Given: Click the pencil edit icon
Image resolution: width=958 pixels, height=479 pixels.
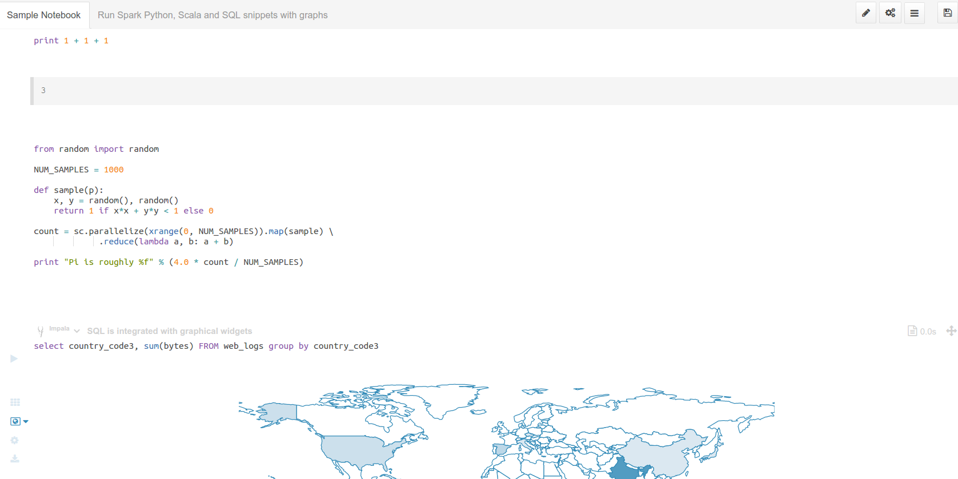Looking at the screenshot, I should 866,13.
